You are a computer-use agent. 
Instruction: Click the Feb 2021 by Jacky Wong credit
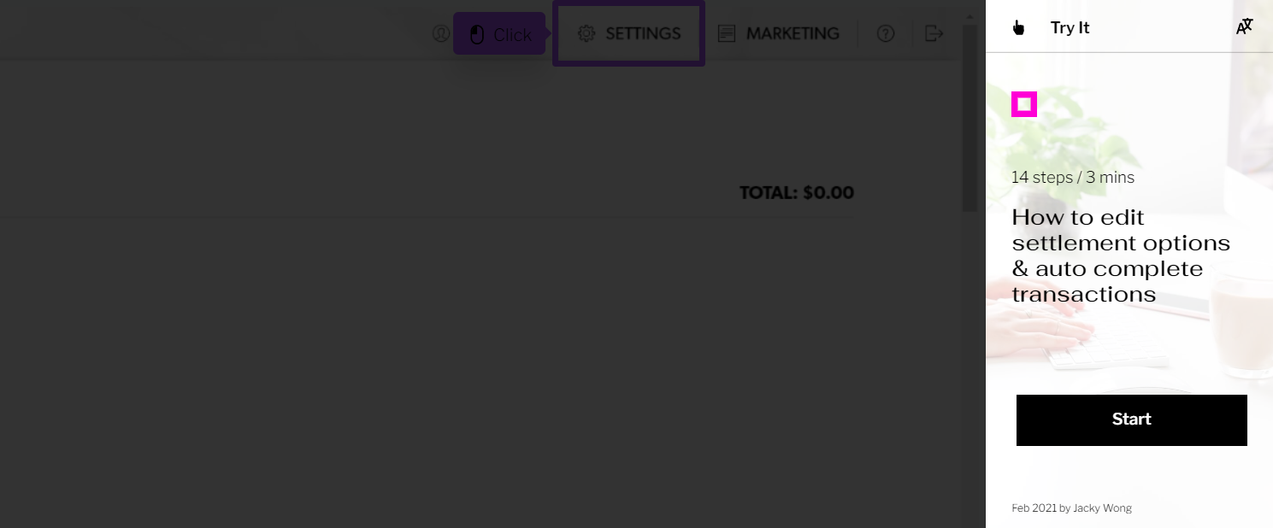point(1071,507)
